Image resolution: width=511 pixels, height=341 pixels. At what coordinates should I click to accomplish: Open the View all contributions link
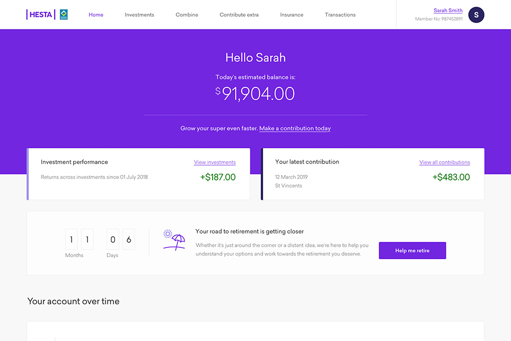point(445,163)
